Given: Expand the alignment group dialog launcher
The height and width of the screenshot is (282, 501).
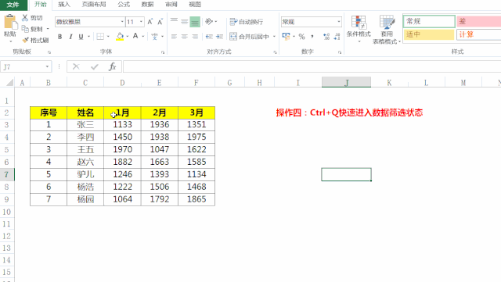Looking at the screenshot, I should click(x=275, y=52).
